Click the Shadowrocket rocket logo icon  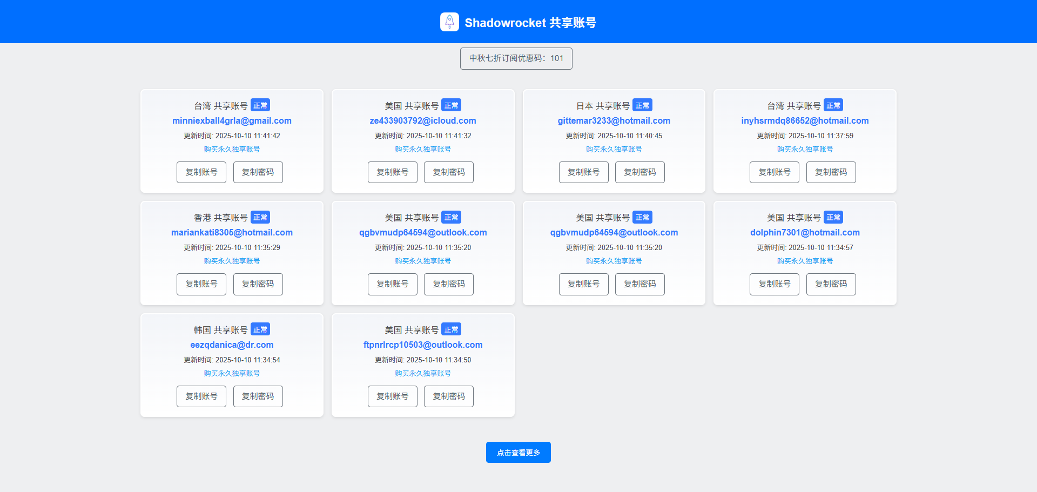[x=449, y=22]
